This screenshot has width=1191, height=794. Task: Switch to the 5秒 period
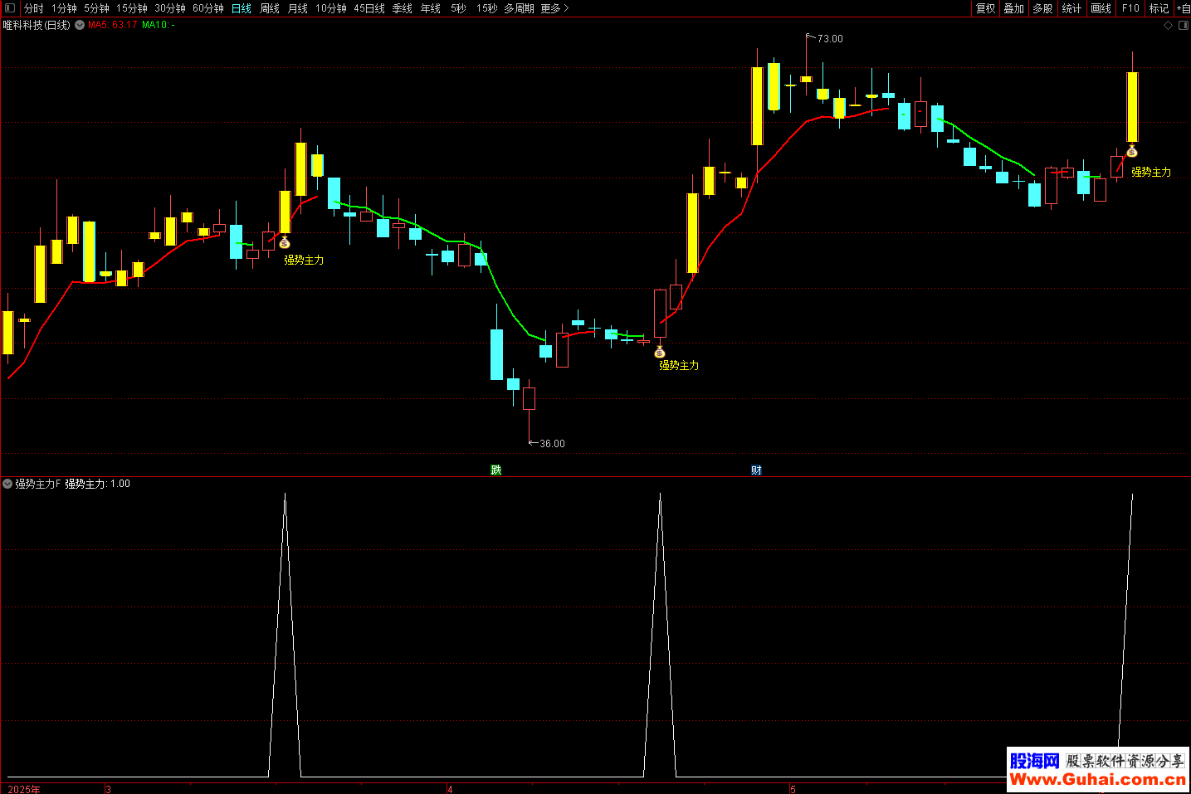tap(459, 8)
